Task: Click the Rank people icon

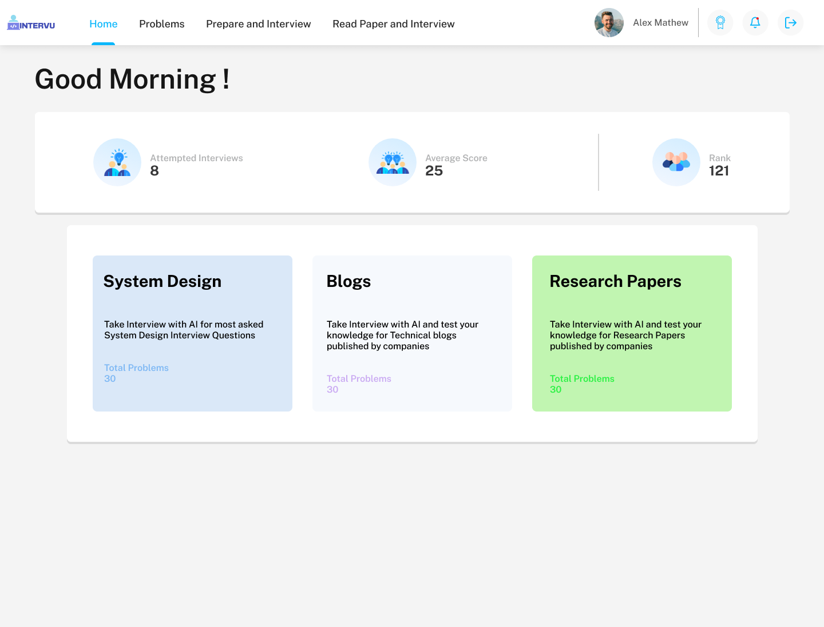Action: 676,162
